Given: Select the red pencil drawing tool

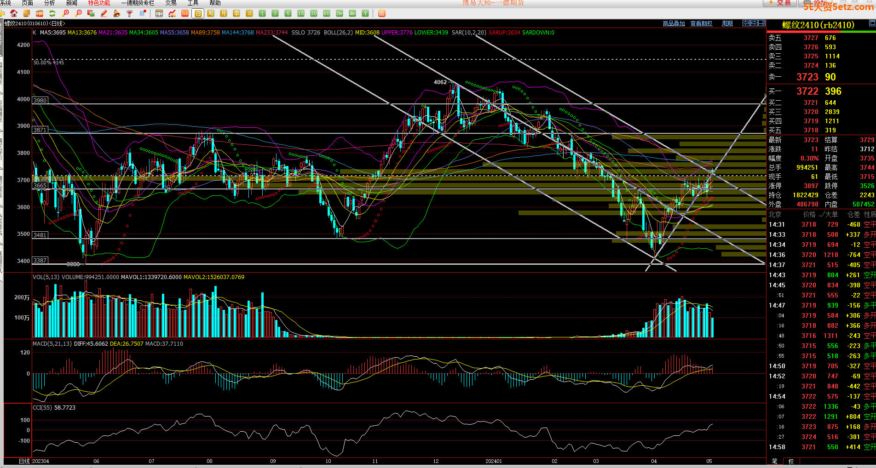Looking at the screenshot, I should click(x=104, y=13).
